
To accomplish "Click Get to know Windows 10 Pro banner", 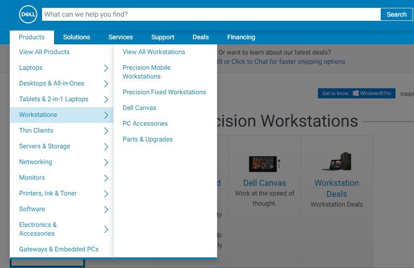I will (x=356, y=93).
